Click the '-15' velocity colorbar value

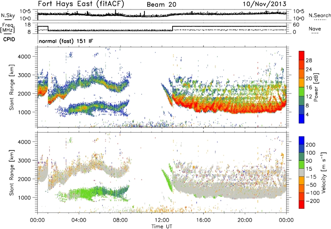pyautogui.click(x=311, y=177)
